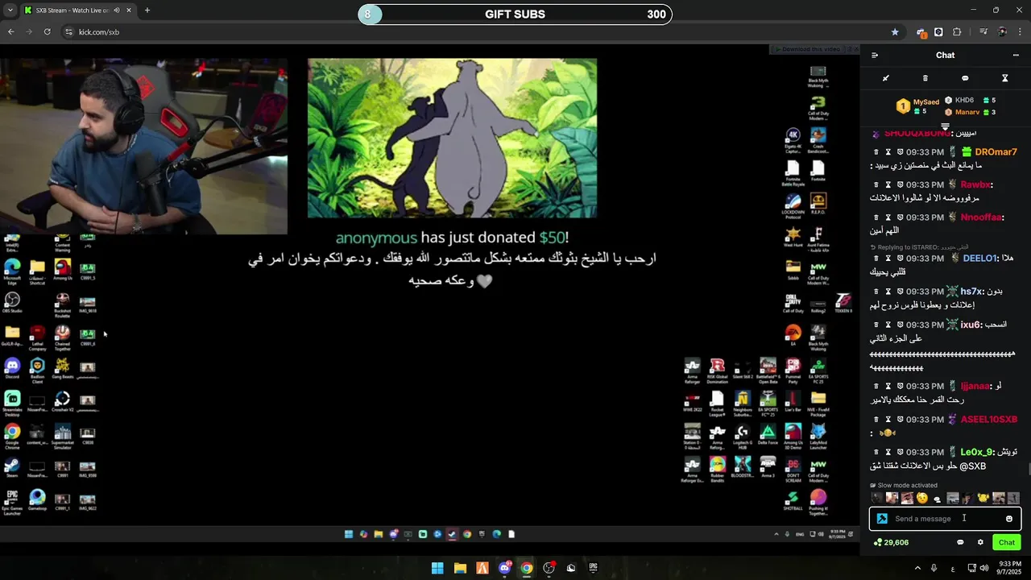
Task: Click the shield icon beside Nnooffaa's message
Action: pyautogui.click(x=900, y=217)
